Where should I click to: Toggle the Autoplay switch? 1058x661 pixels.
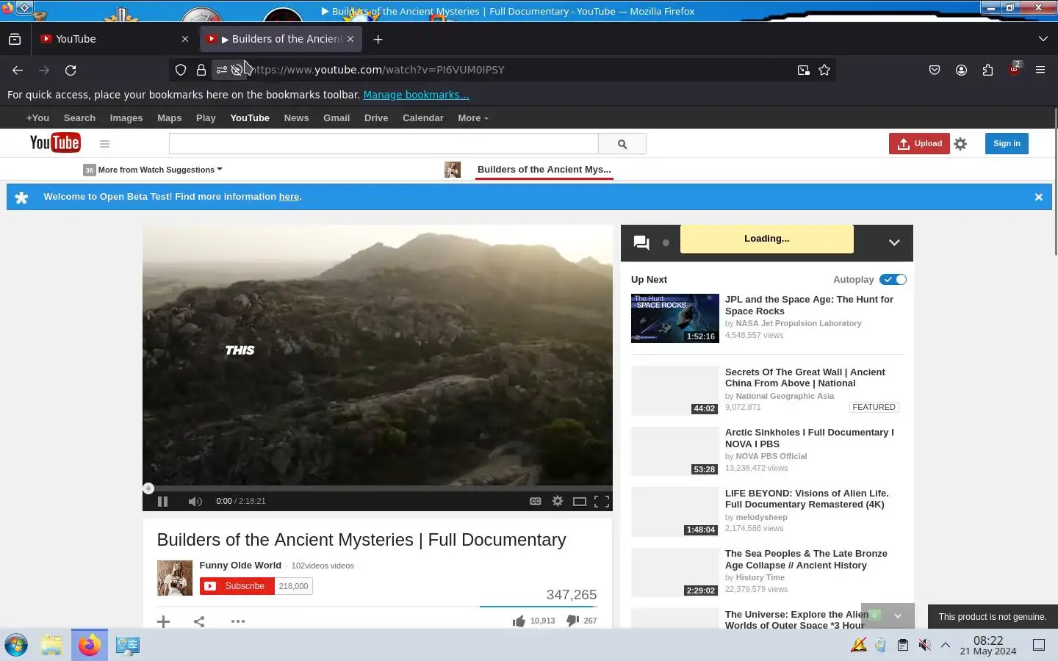893,280
